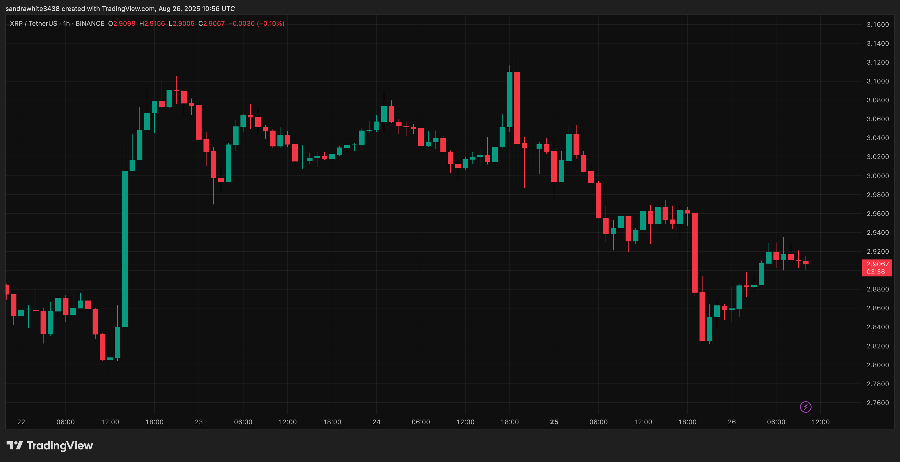Click the 23 date label on time axis
This screenshot has width=900, height=462.
(199, 422)
